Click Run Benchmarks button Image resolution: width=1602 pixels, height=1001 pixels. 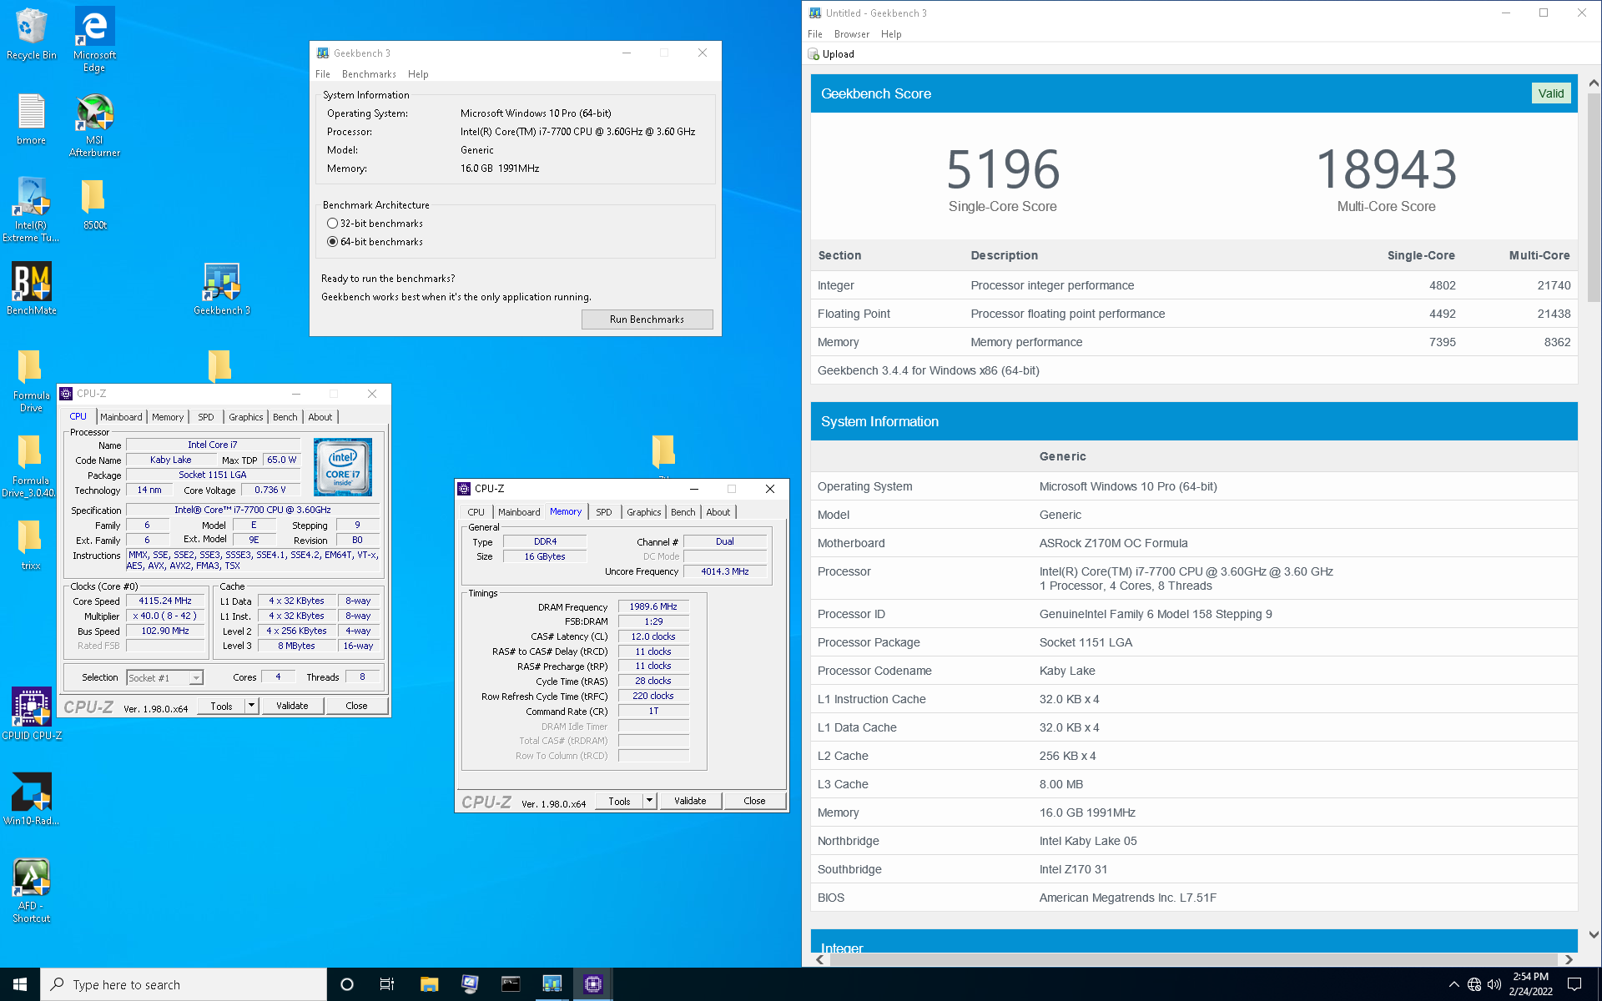(647, 319)
